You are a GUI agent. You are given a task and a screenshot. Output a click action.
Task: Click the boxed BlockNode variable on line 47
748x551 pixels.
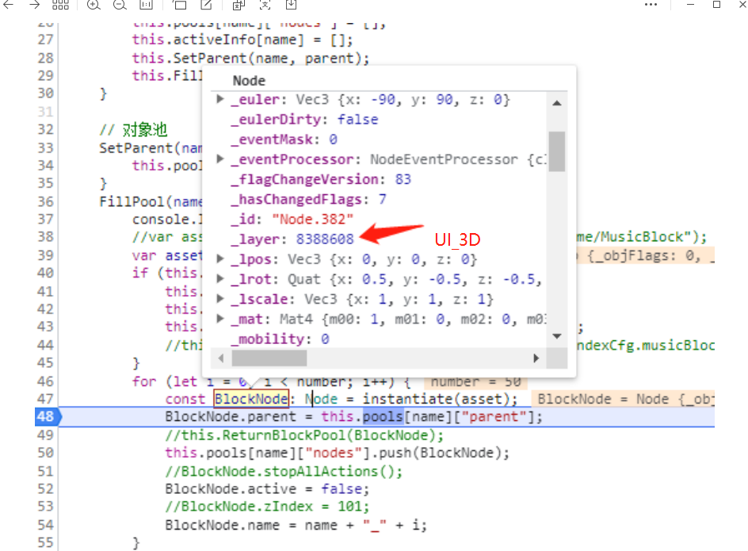[251, 399]
